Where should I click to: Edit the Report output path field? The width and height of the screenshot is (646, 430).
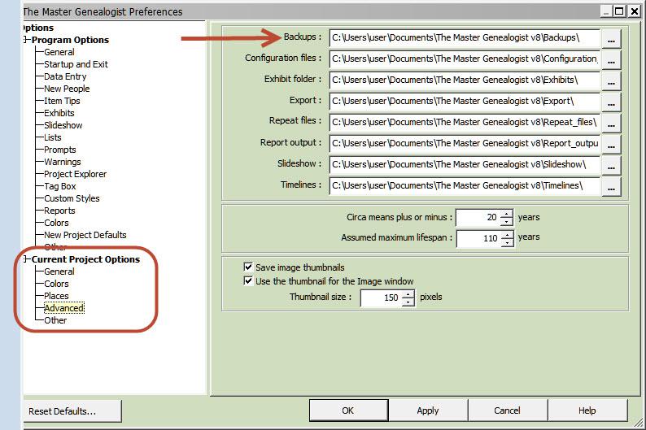465,144
